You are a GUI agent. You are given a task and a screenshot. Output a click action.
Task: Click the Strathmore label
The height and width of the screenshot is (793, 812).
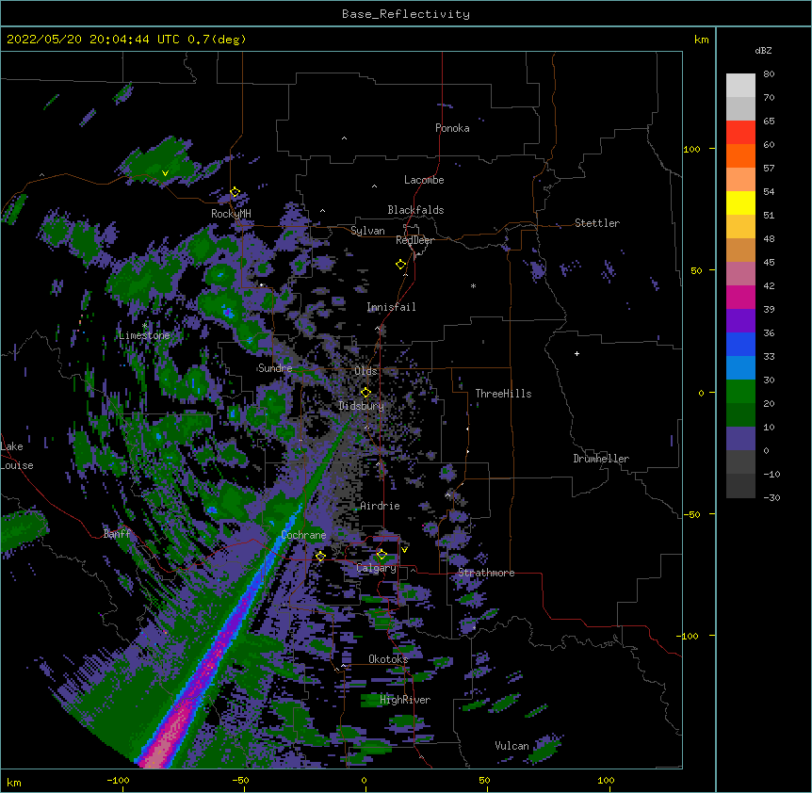pyautogui.click(x=486, y=573)
